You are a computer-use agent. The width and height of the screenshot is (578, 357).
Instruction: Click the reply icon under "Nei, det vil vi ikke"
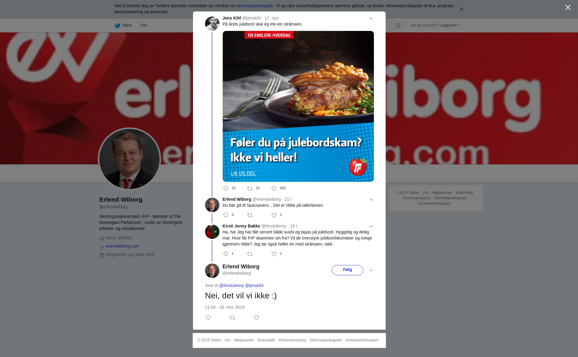point(208,318)
